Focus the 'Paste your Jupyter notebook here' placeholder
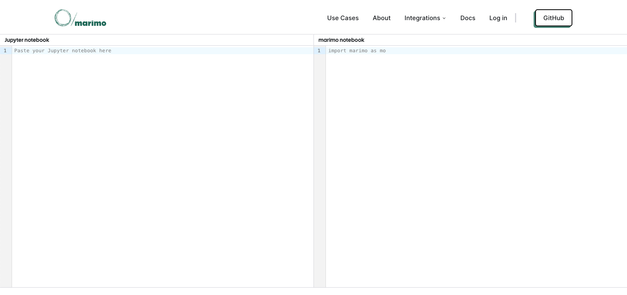The width and height of the screenshot is (627, 295). pos(63,51)
